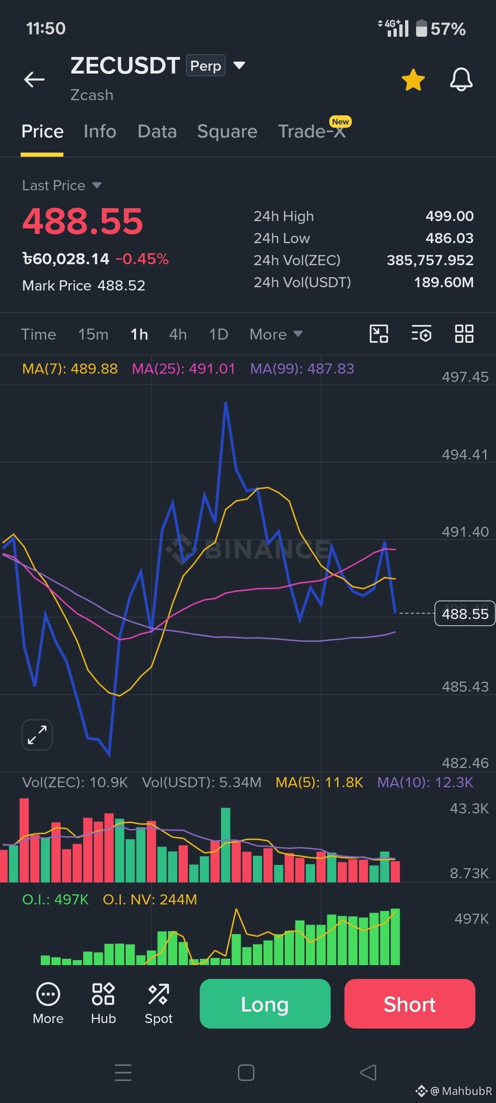
Task: Click the 24h High value 499.00
Action: (450, 216)
